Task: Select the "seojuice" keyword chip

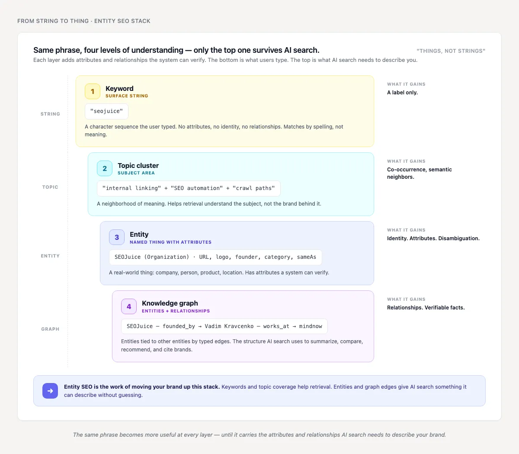Action: [x=106, y=111]
